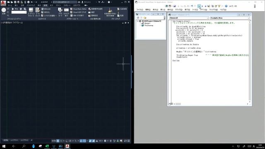Click Run VBA Macro (VBA マクロ実行)
The image size is (265, 149).
(77, 15)
